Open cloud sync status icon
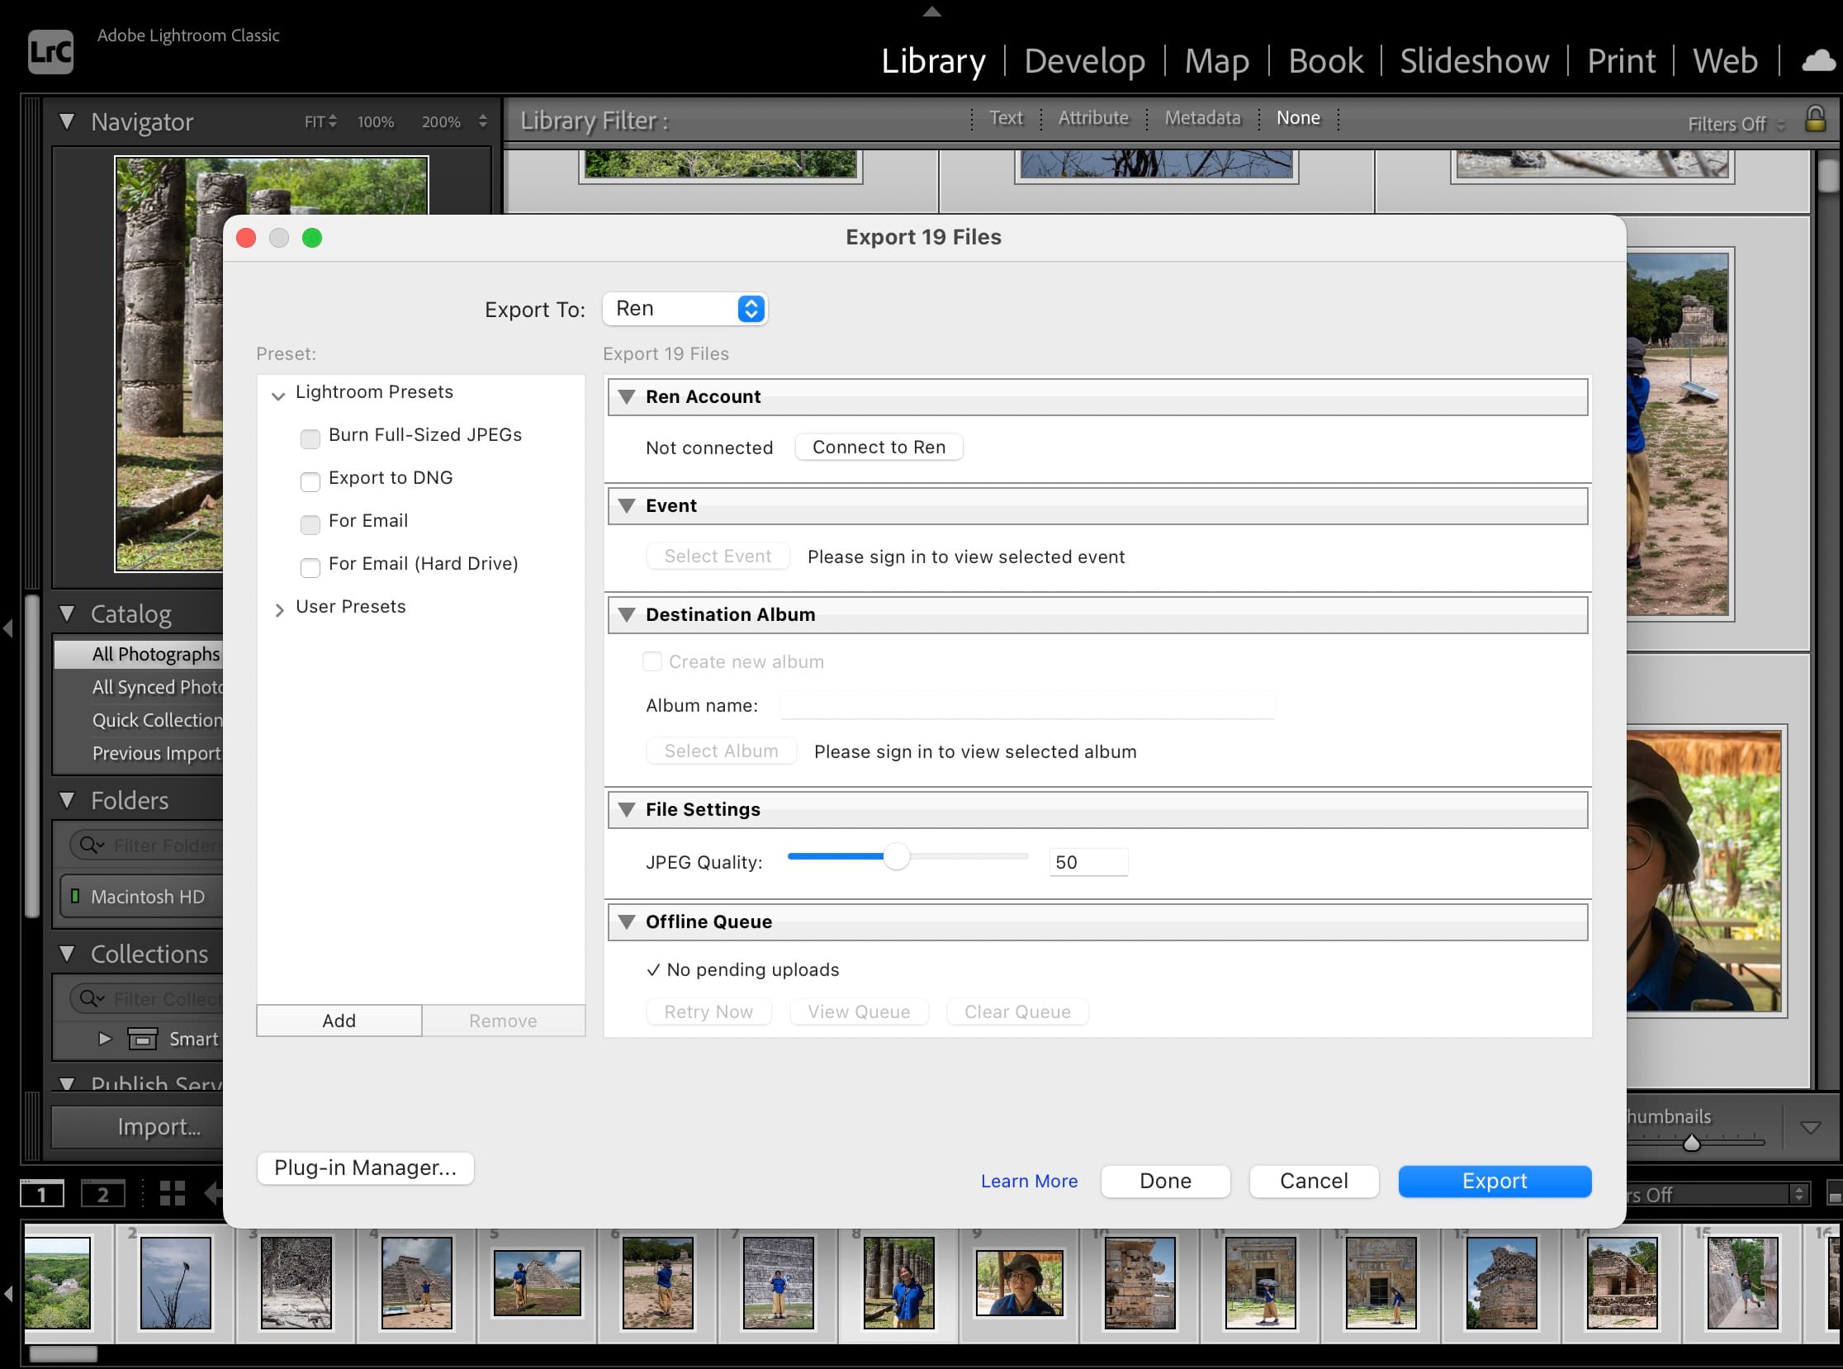This screenshot has width=1843, height=1369. point(1818,61)
